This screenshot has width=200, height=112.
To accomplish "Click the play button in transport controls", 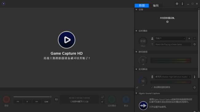I will 27,102.
